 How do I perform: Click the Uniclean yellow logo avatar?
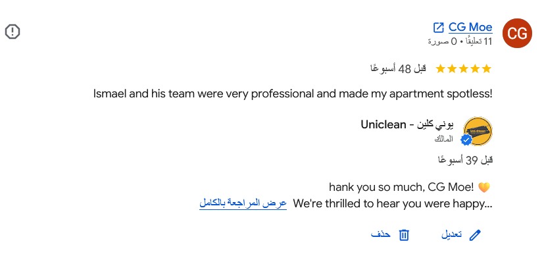tap(478, 131)
